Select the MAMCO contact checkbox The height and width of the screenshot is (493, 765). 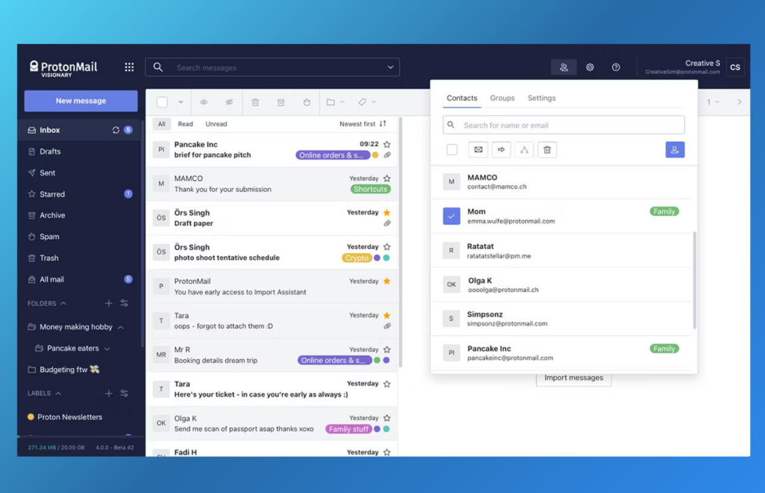point(452,182)
